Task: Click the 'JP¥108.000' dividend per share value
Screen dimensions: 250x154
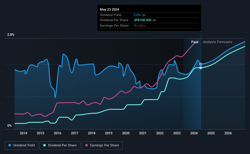Action: [143, 20]
